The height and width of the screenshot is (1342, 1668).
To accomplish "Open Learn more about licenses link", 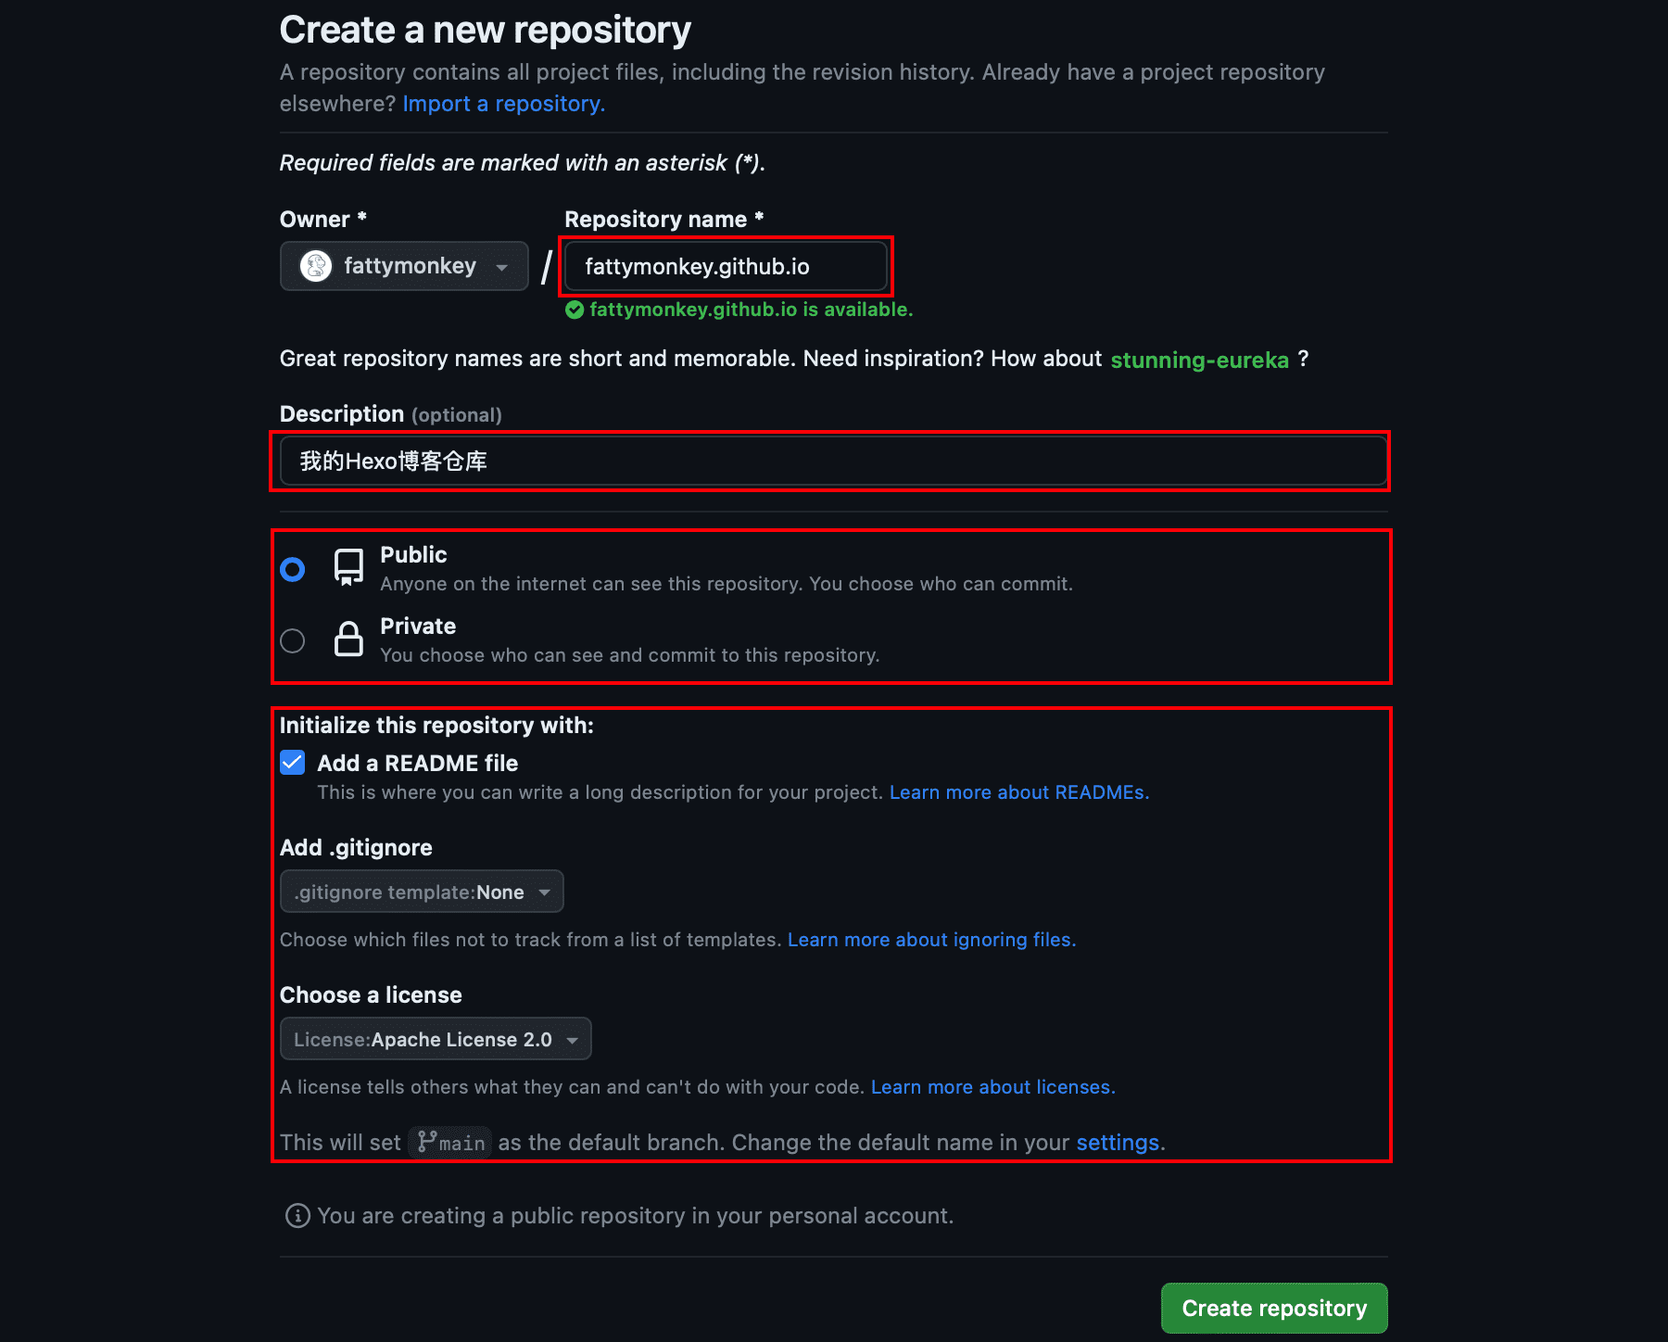I will coord(992,1087).
